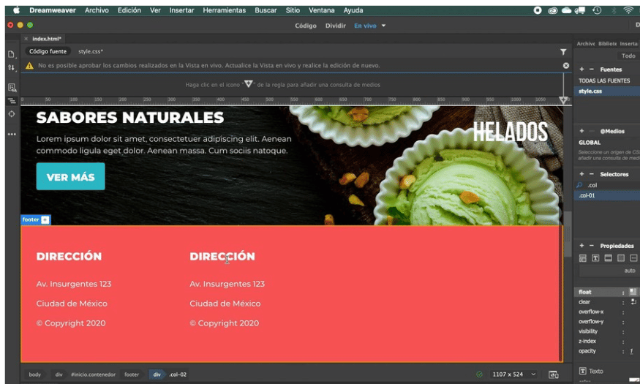Switch to Código view

306,26
